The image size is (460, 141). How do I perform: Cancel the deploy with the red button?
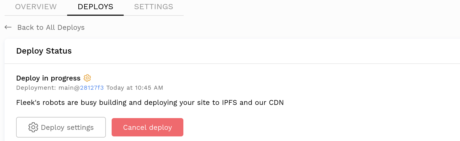(147, 127)
